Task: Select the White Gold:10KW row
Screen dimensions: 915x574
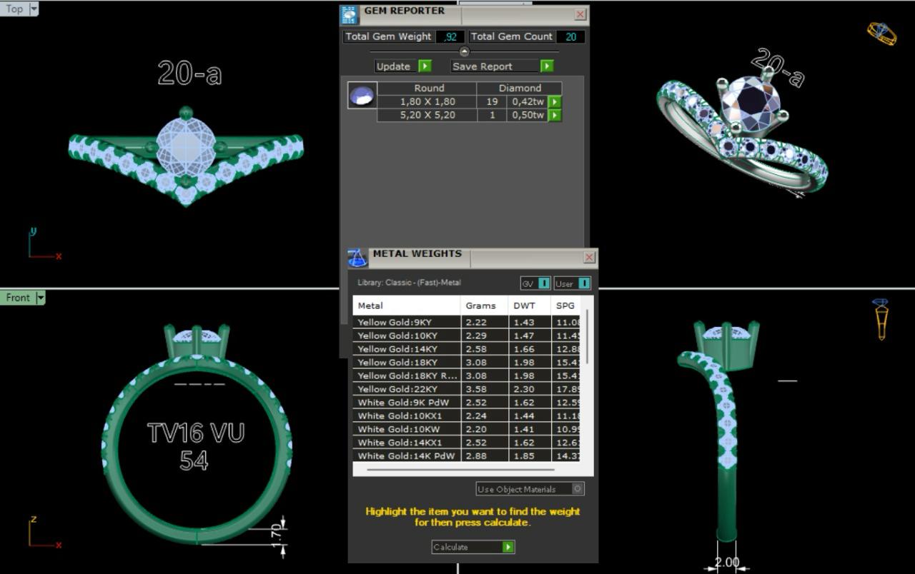Action: (x=466, y=429)
